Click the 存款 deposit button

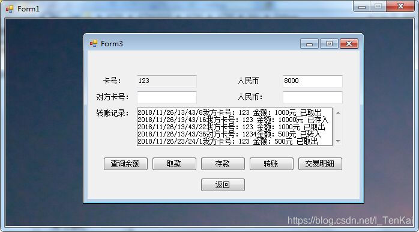click(223, 163)
